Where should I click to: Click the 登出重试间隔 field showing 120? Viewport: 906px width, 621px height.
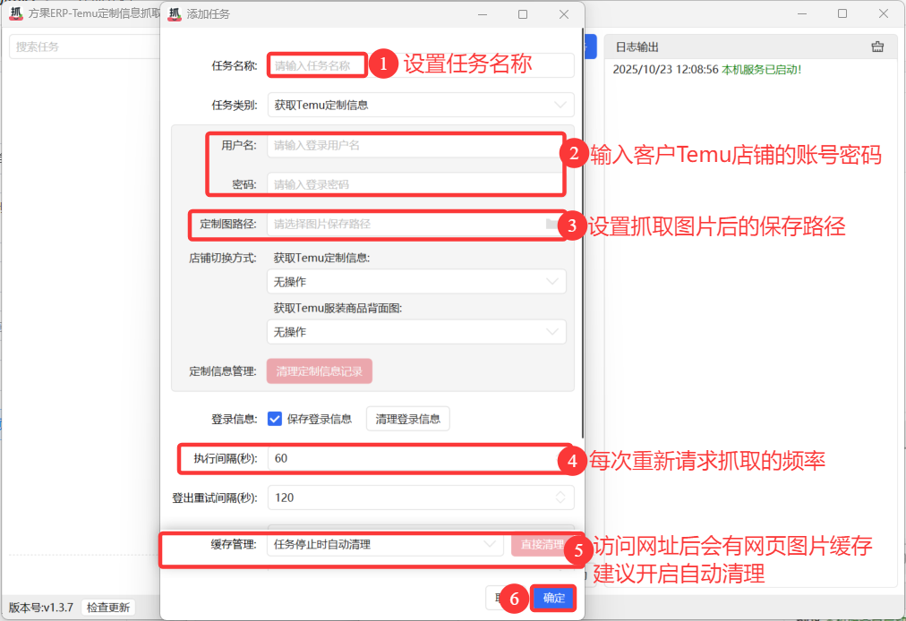click(421, 498)
